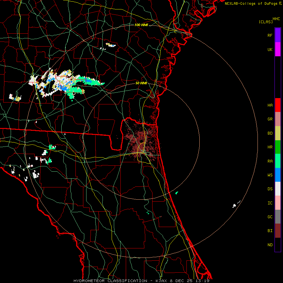The width and height of the screenshot is (283, 283).
Task: Click the "RF" legend label
Action: (270, 36)
